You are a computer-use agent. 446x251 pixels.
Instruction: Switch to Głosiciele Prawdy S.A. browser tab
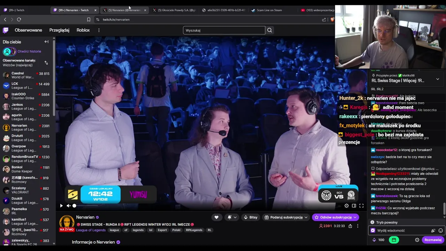[174, 10]
